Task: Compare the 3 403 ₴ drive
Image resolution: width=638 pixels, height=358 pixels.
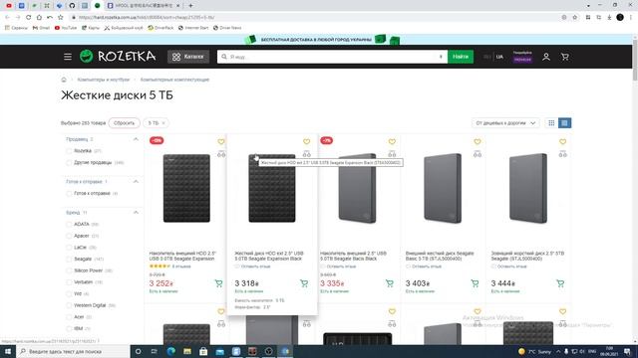Action: 478,154
